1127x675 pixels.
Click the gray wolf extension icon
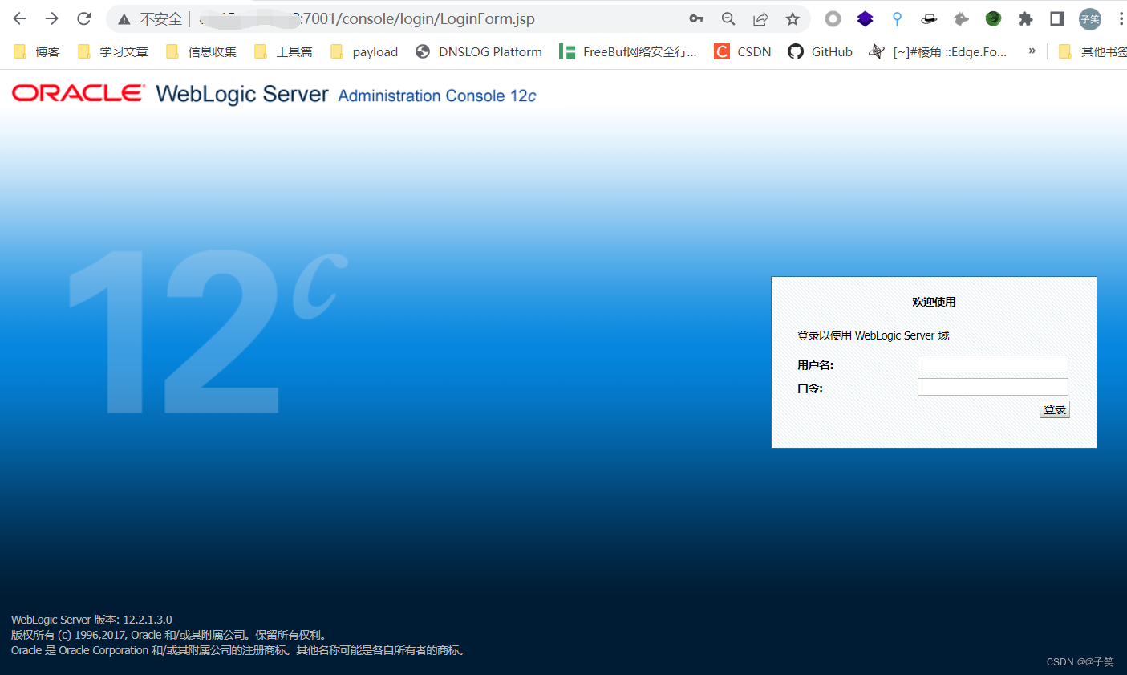961,18
